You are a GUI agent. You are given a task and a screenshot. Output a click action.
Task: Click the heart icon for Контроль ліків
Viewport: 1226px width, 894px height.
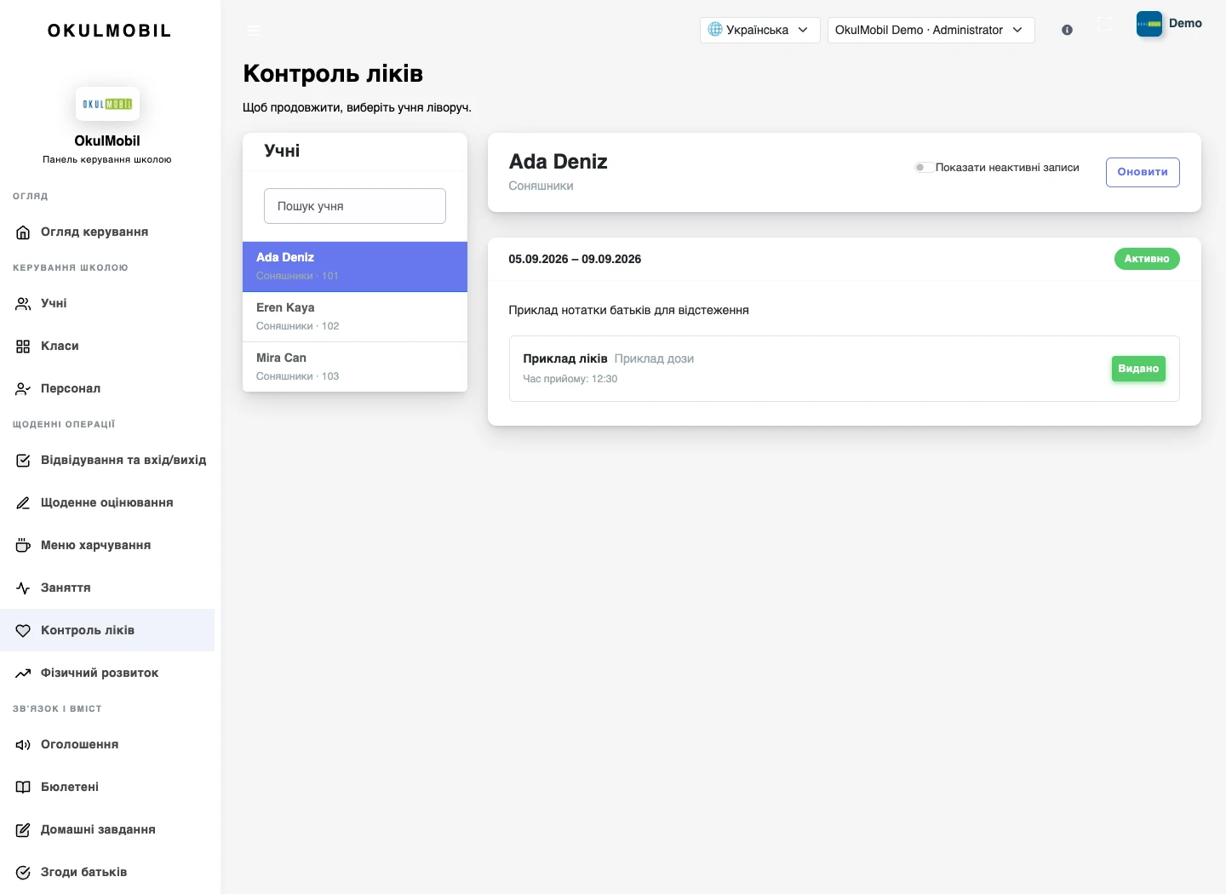click(23, 631)
